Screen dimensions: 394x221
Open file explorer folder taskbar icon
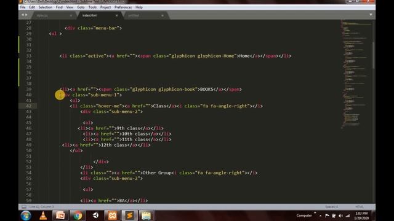coord(147,215)
